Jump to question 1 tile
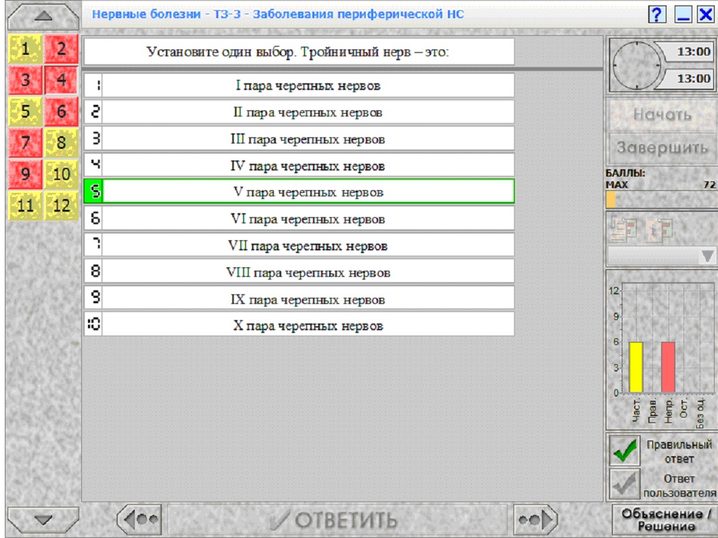718x538 pixels. tap(25, 49)
